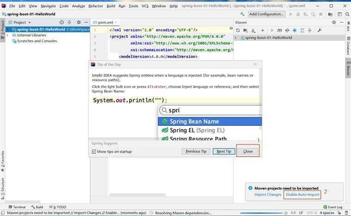Open the VCS menu
This screenshot has width=351, height=216.
pyautogui.click(x=145, y=6)
